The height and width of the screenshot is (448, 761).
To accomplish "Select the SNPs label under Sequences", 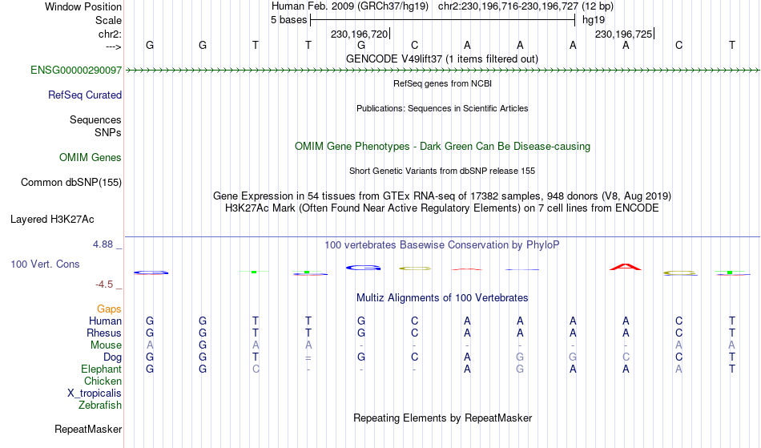I will [108, 132].
